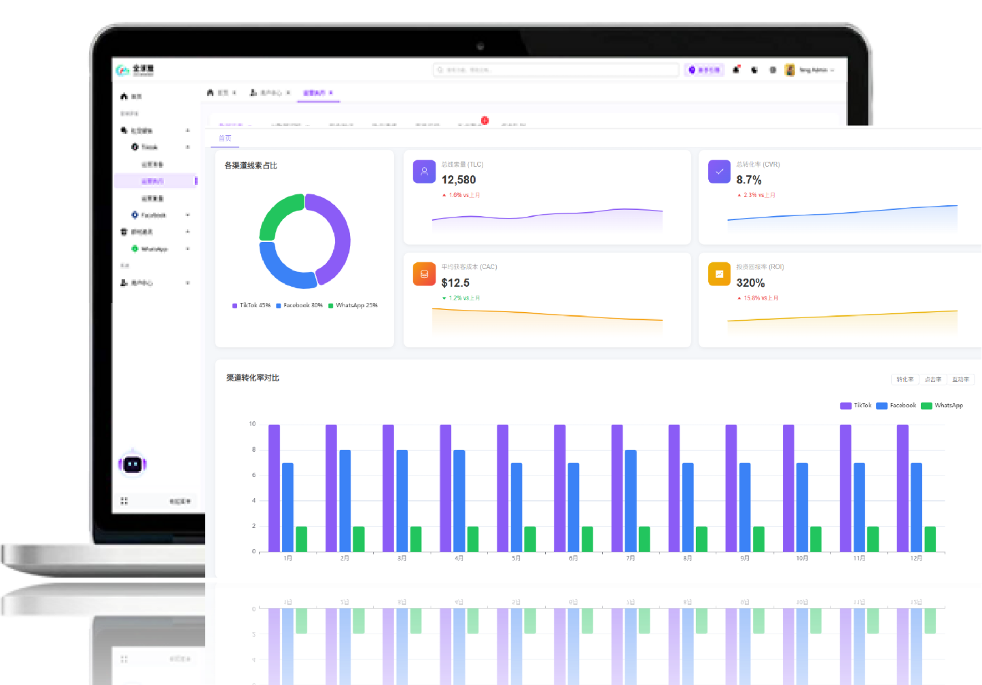Toggle TikTok series in bar chart legend
The width and height of the screenshot is (982, 685).
(x=856, y=406)
